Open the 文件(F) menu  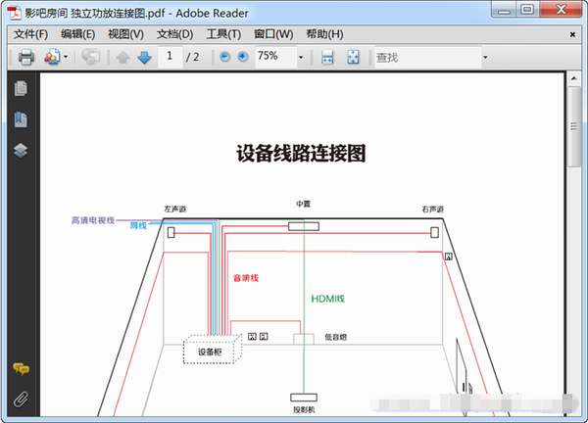(32, 34)
